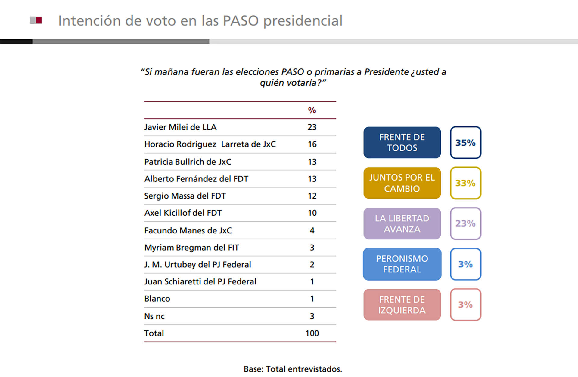Click the Total row value 100
This screenshot has width=578, height=377.
[x=312, y=333]
